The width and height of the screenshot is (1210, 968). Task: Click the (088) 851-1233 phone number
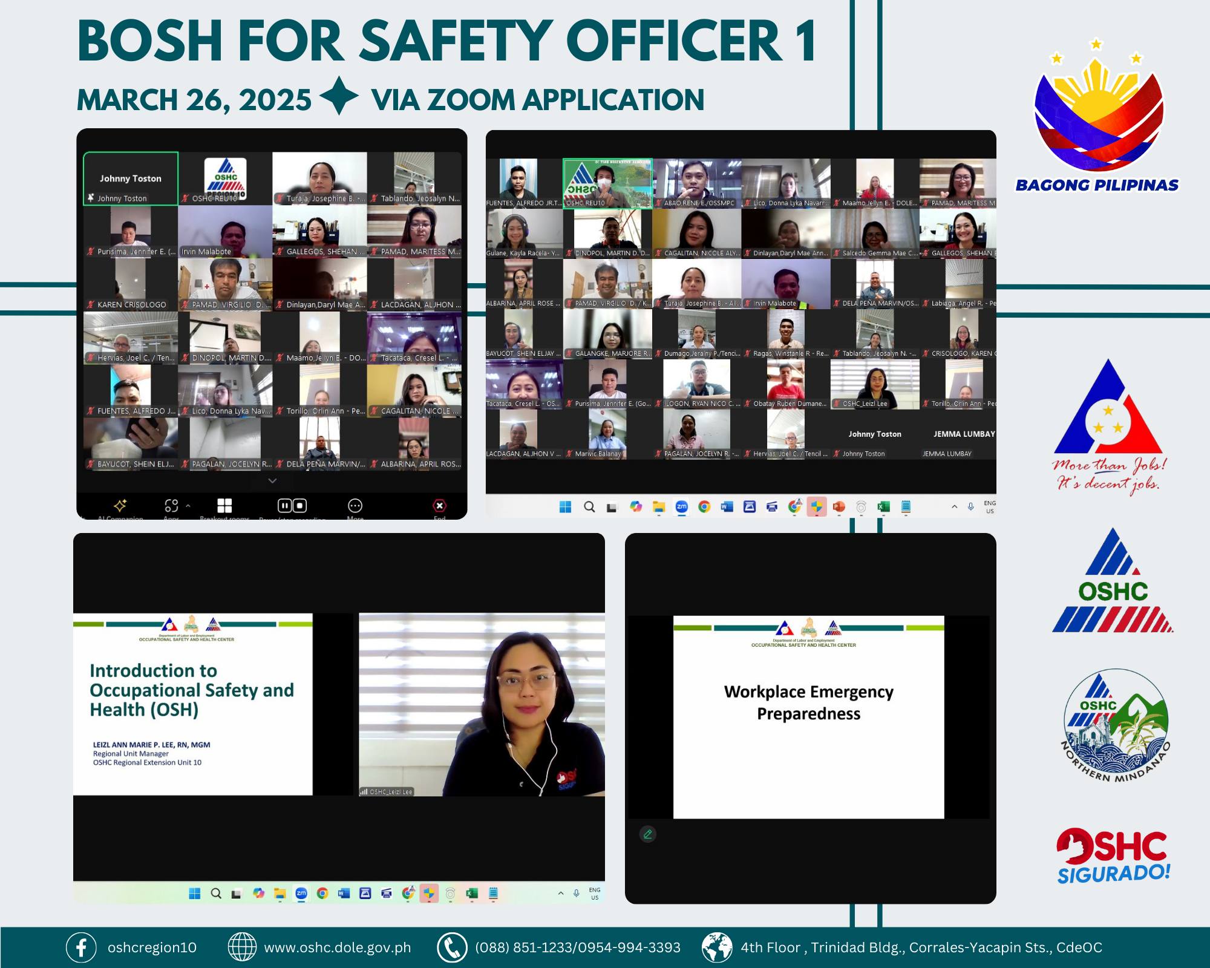tap(523, 947)
